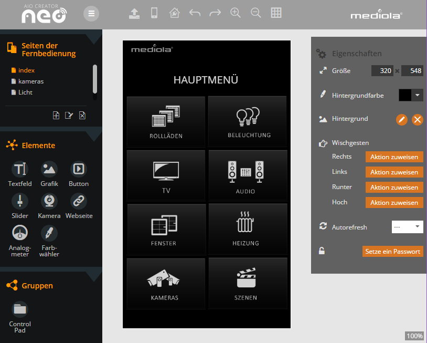427x343 pixels.
Task: Click the black Hintergrundfarbe color swatch
Action: tap(405, 95)
